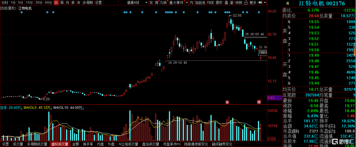
Task: Open the 多周期 option
Action: coord(88,3)
